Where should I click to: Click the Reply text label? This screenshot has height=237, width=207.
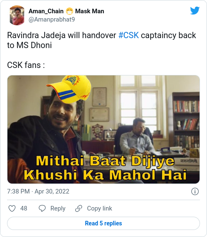coord(58,208)
